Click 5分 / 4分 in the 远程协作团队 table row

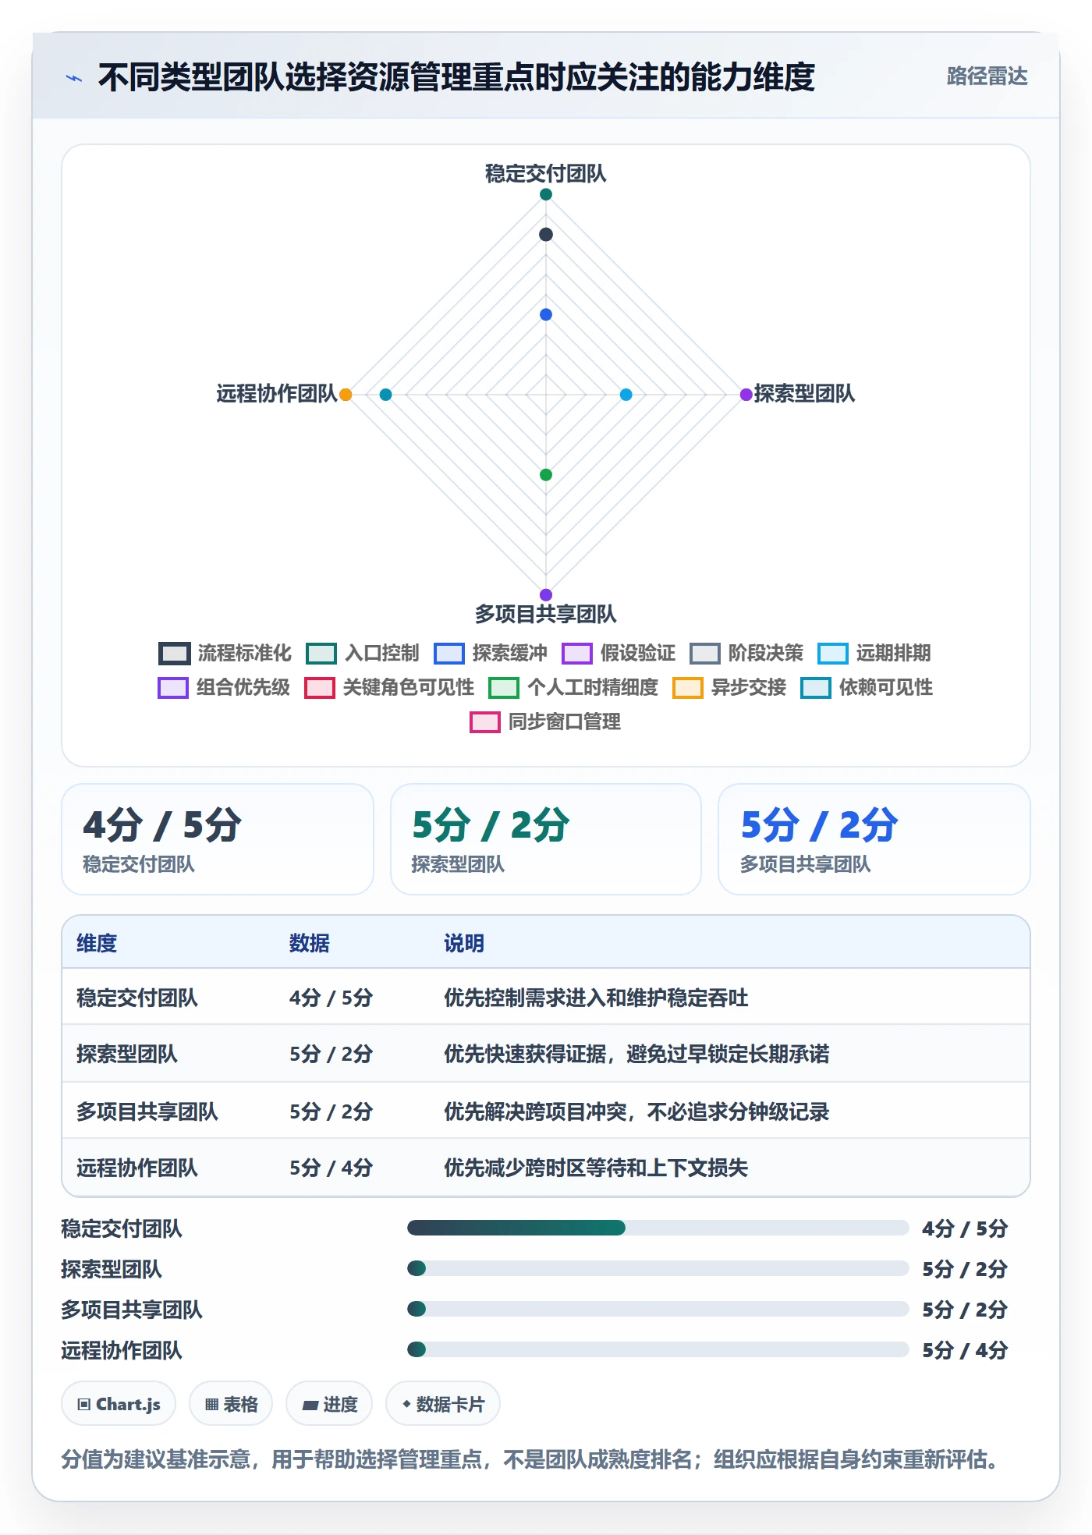(x=331, y=1168)
